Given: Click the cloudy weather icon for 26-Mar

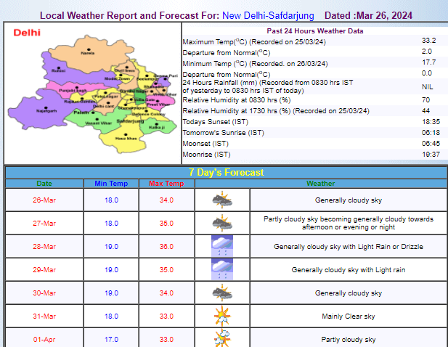Looking at the screenshot, I should tap(222, 200).
